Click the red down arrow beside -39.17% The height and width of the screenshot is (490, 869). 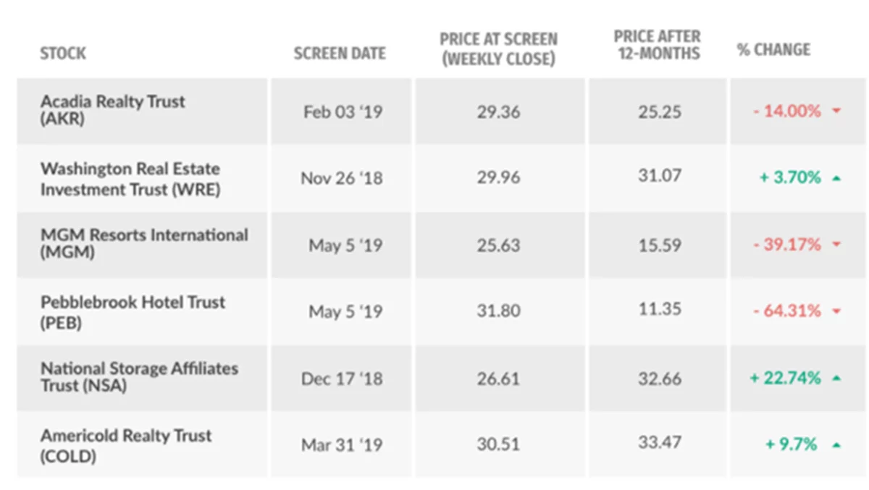(837, 245)
